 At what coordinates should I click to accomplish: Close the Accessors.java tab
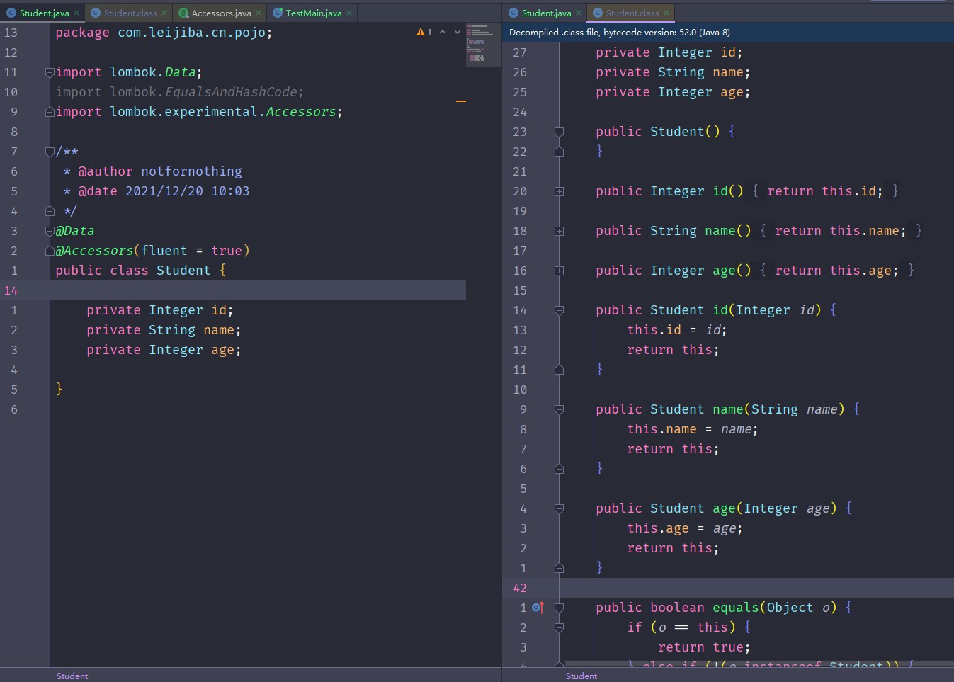259,13
